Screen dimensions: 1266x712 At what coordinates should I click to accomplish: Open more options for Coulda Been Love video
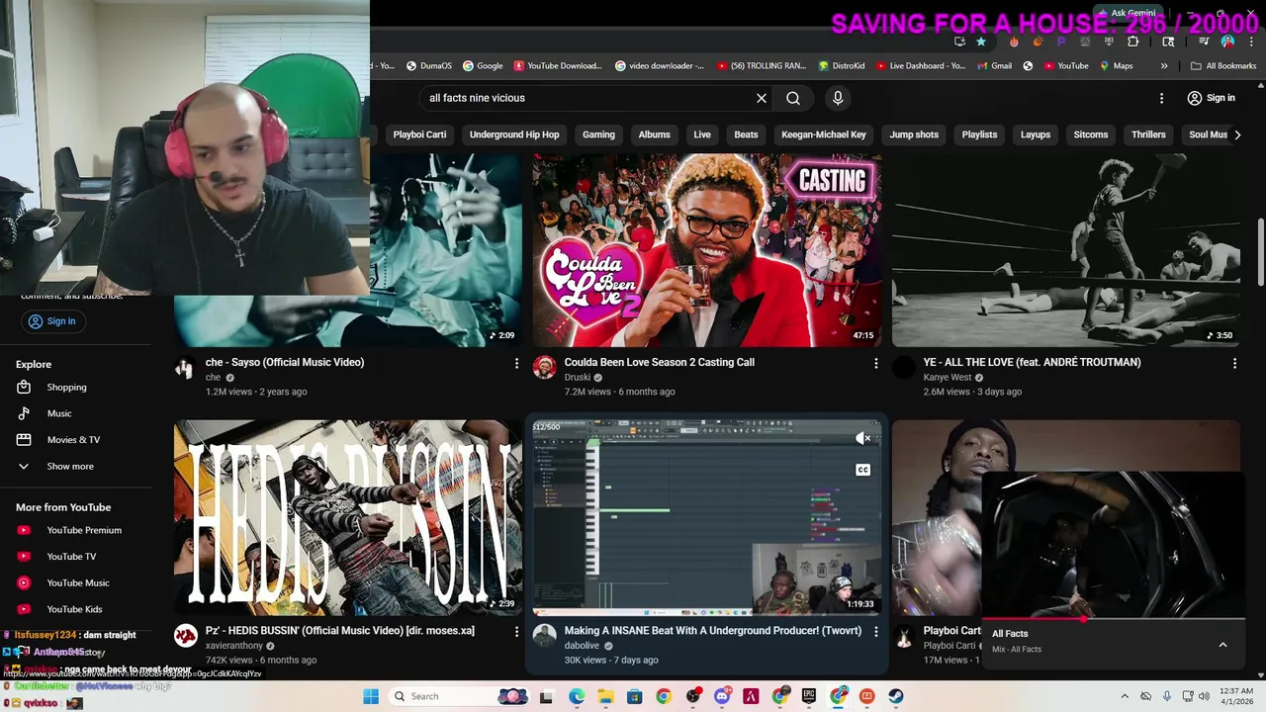click(x=875, y=363)
